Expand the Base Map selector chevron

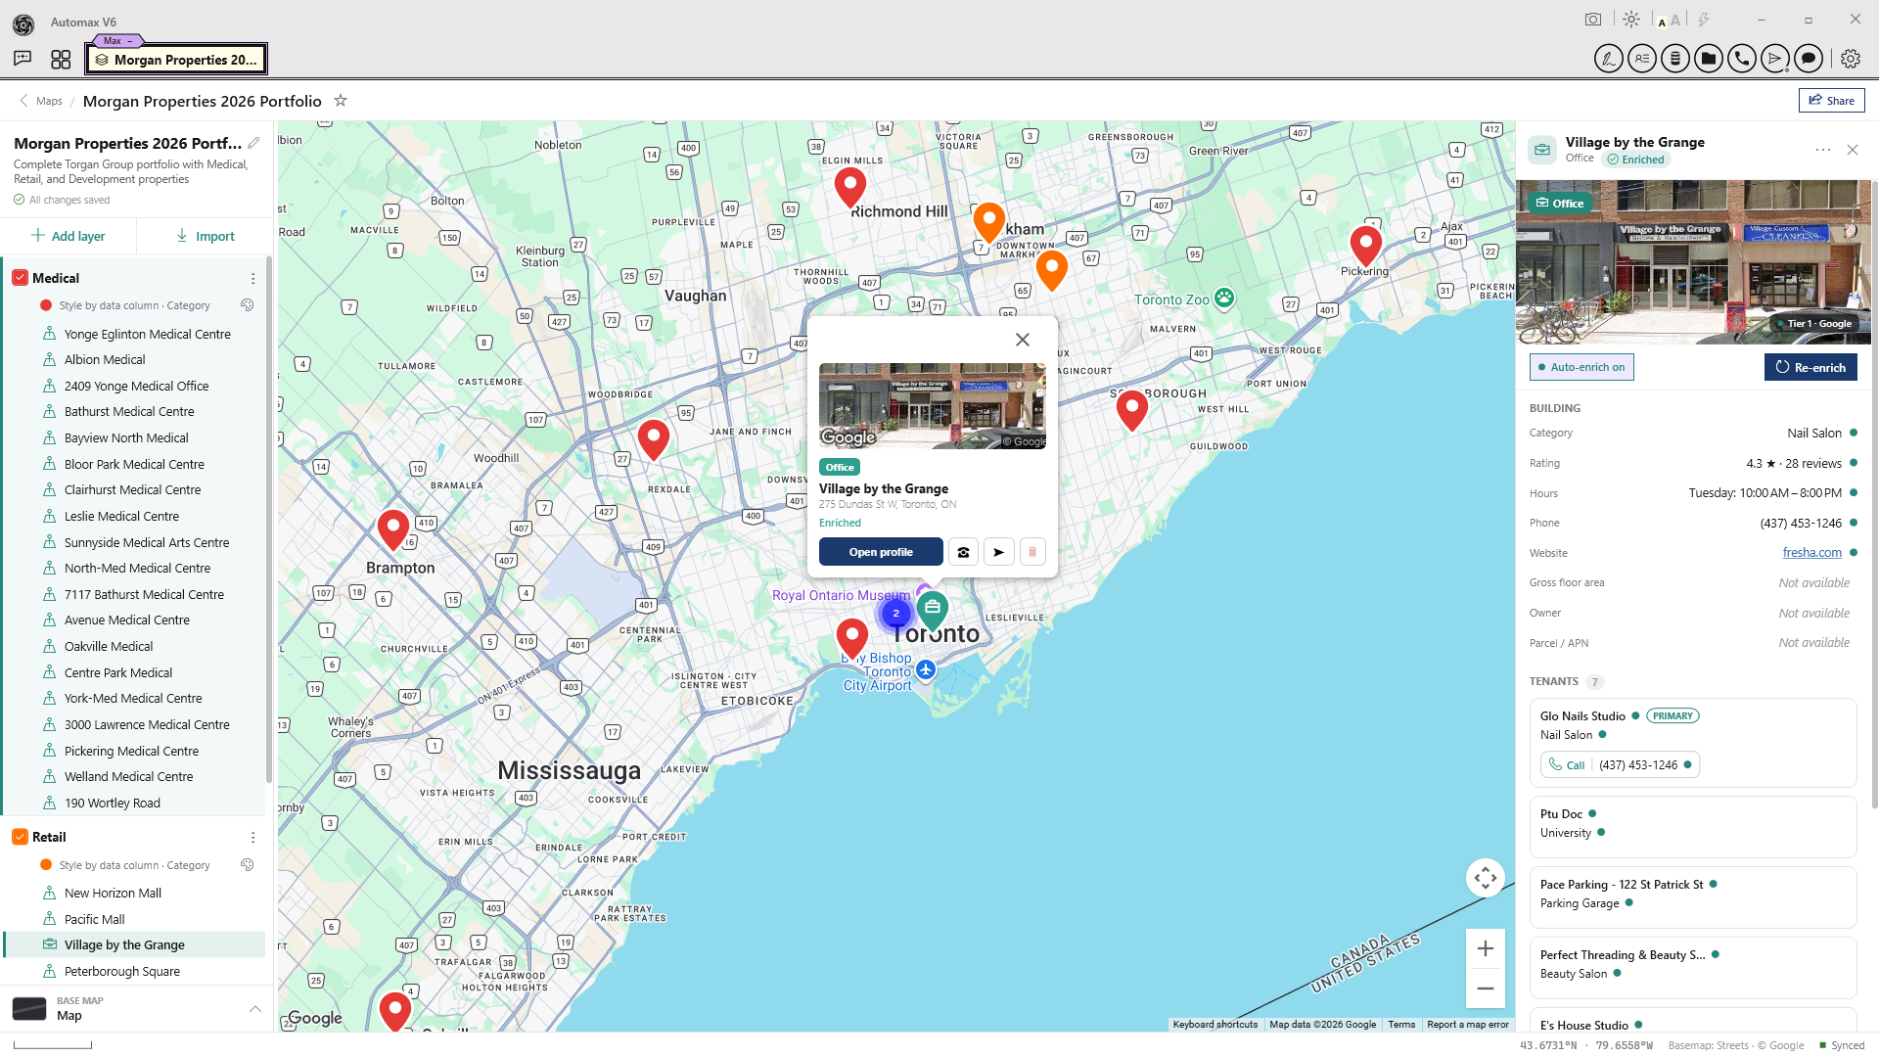pos(255,1008)
